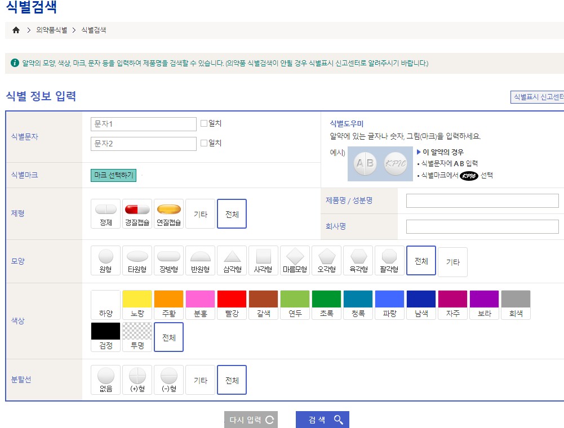This screenshot has height=428, width=564.
Task: Tick the 일치 checkbox beside 문자1
Action: [x=204, y=123]
